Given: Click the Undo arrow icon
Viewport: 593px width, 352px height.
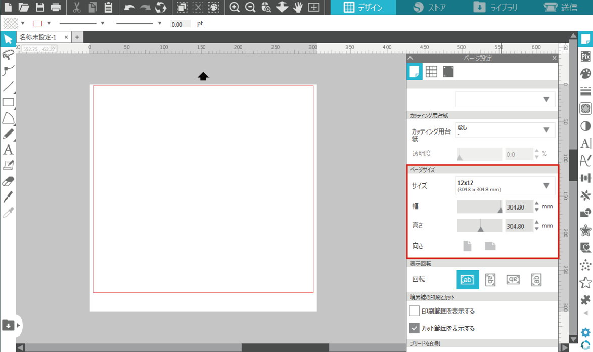Looking at the screenshot, I should [x=129, y=8].
